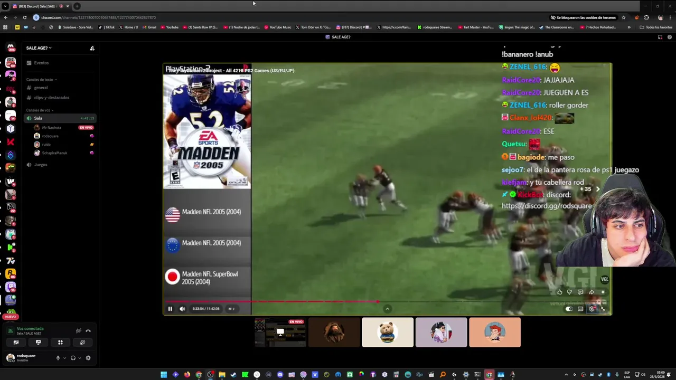
Task: Open Discord direct messages home icon
Action: [x=11, y=49]
